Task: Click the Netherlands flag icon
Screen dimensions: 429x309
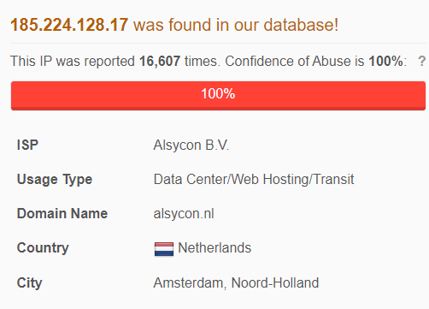Action: (x=164, y=249)
